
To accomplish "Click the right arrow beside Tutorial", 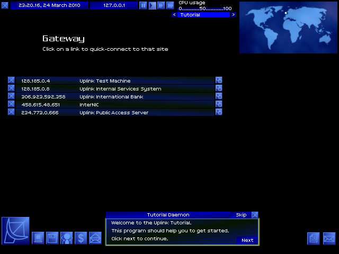I will (233, 15).
